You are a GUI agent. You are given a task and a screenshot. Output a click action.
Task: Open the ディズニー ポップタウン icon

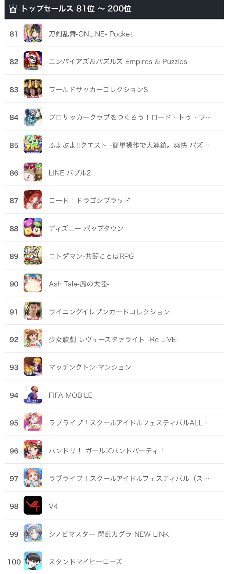(x=33, y=227)
